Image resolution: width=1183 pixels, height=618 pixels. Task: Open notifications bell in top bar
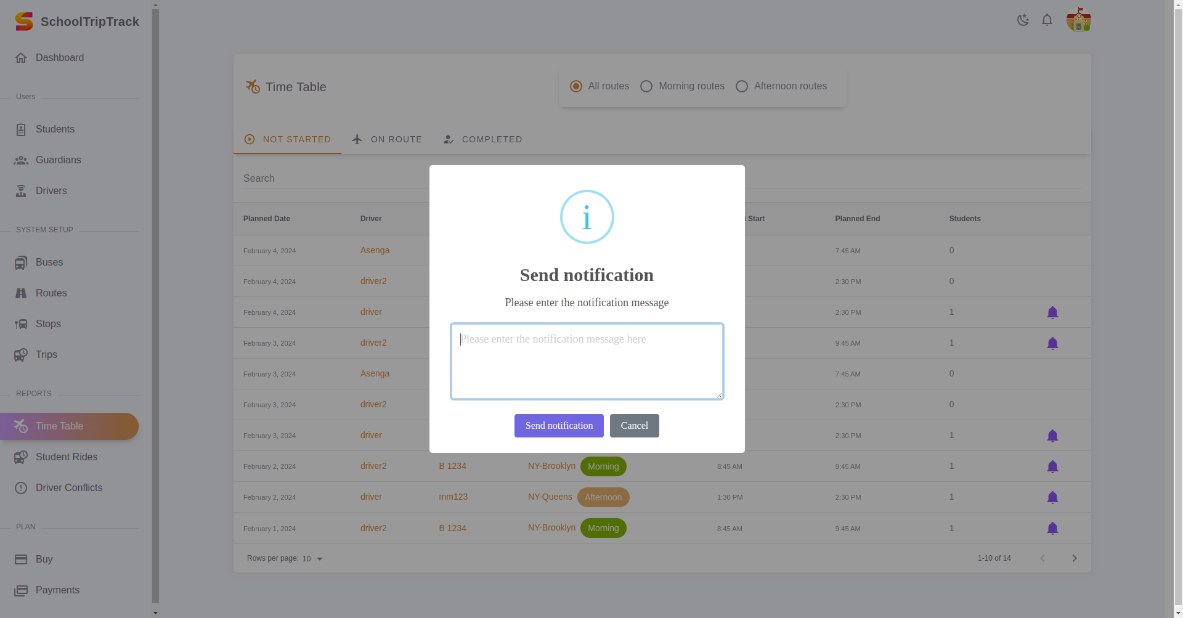click(1047, 20)
